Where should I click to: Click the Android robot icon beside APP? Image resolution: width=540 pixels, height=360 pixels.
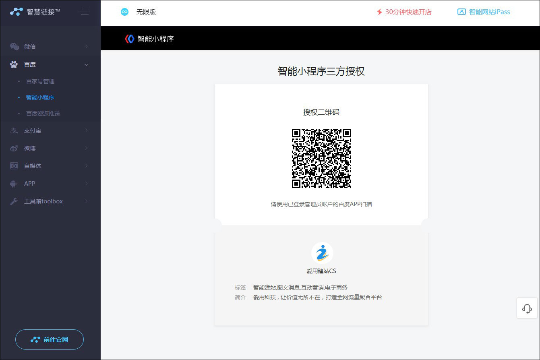pyautogui.click(x=14, y=184)
